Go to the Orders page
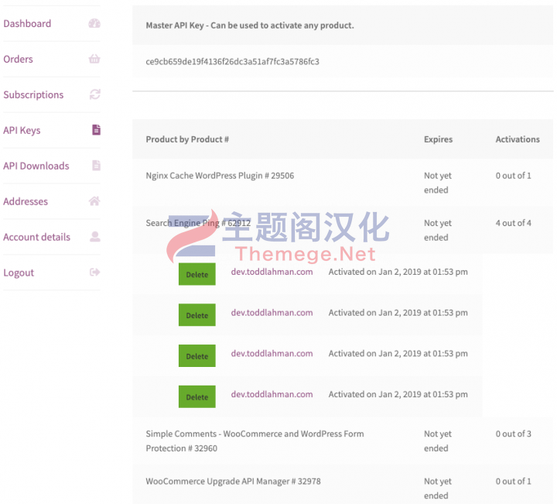This screenshot has width=557, height=504. click(x=18, y=59)
